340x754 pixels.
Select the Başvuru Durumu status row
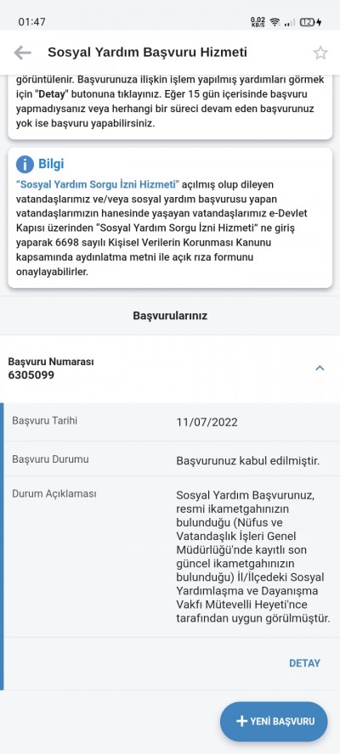pyautogui.click(x=172, y=459)
